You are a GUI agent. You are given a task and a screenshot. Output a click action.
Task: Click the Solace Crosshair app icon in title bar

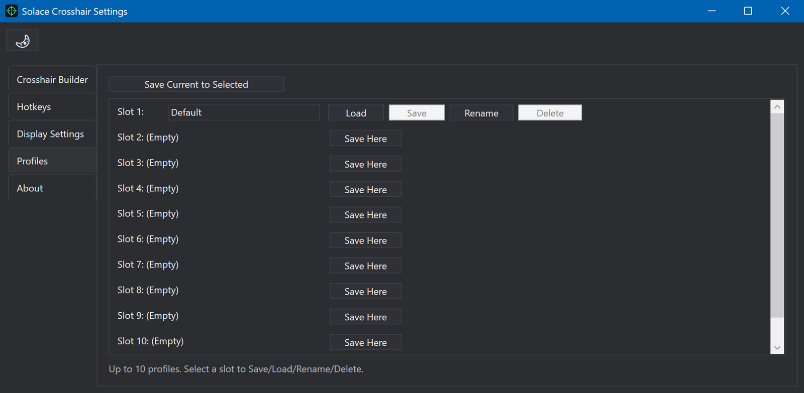pyautogui.click(x=11, y=11)
